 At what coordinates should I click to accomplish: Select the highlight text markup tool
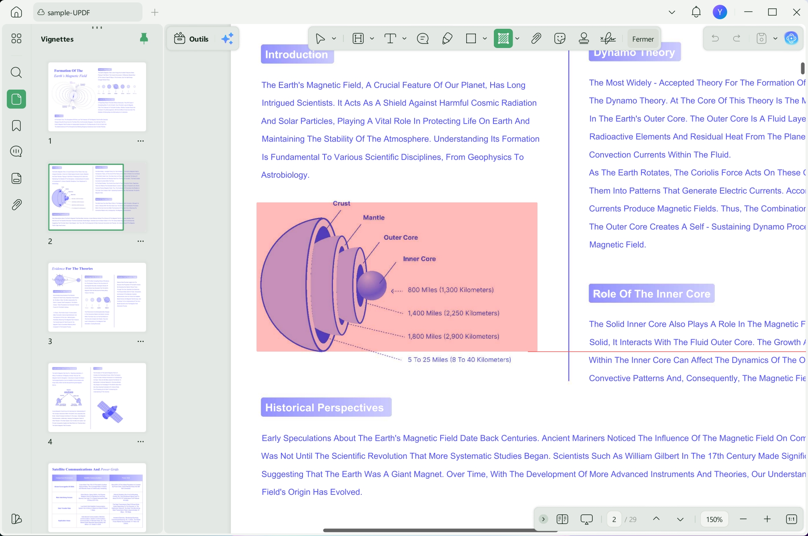tap(358, 38)
